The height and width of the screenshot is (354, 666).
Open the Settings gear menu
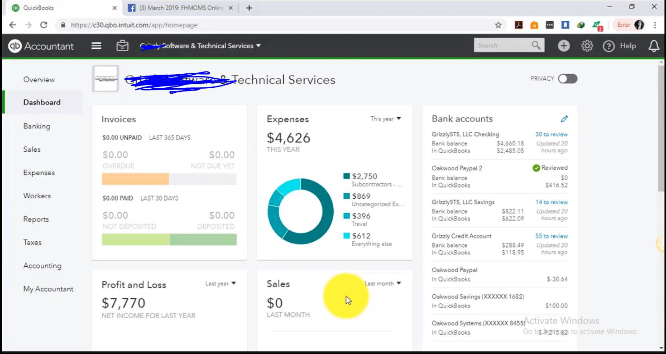(x=587, y=46)
